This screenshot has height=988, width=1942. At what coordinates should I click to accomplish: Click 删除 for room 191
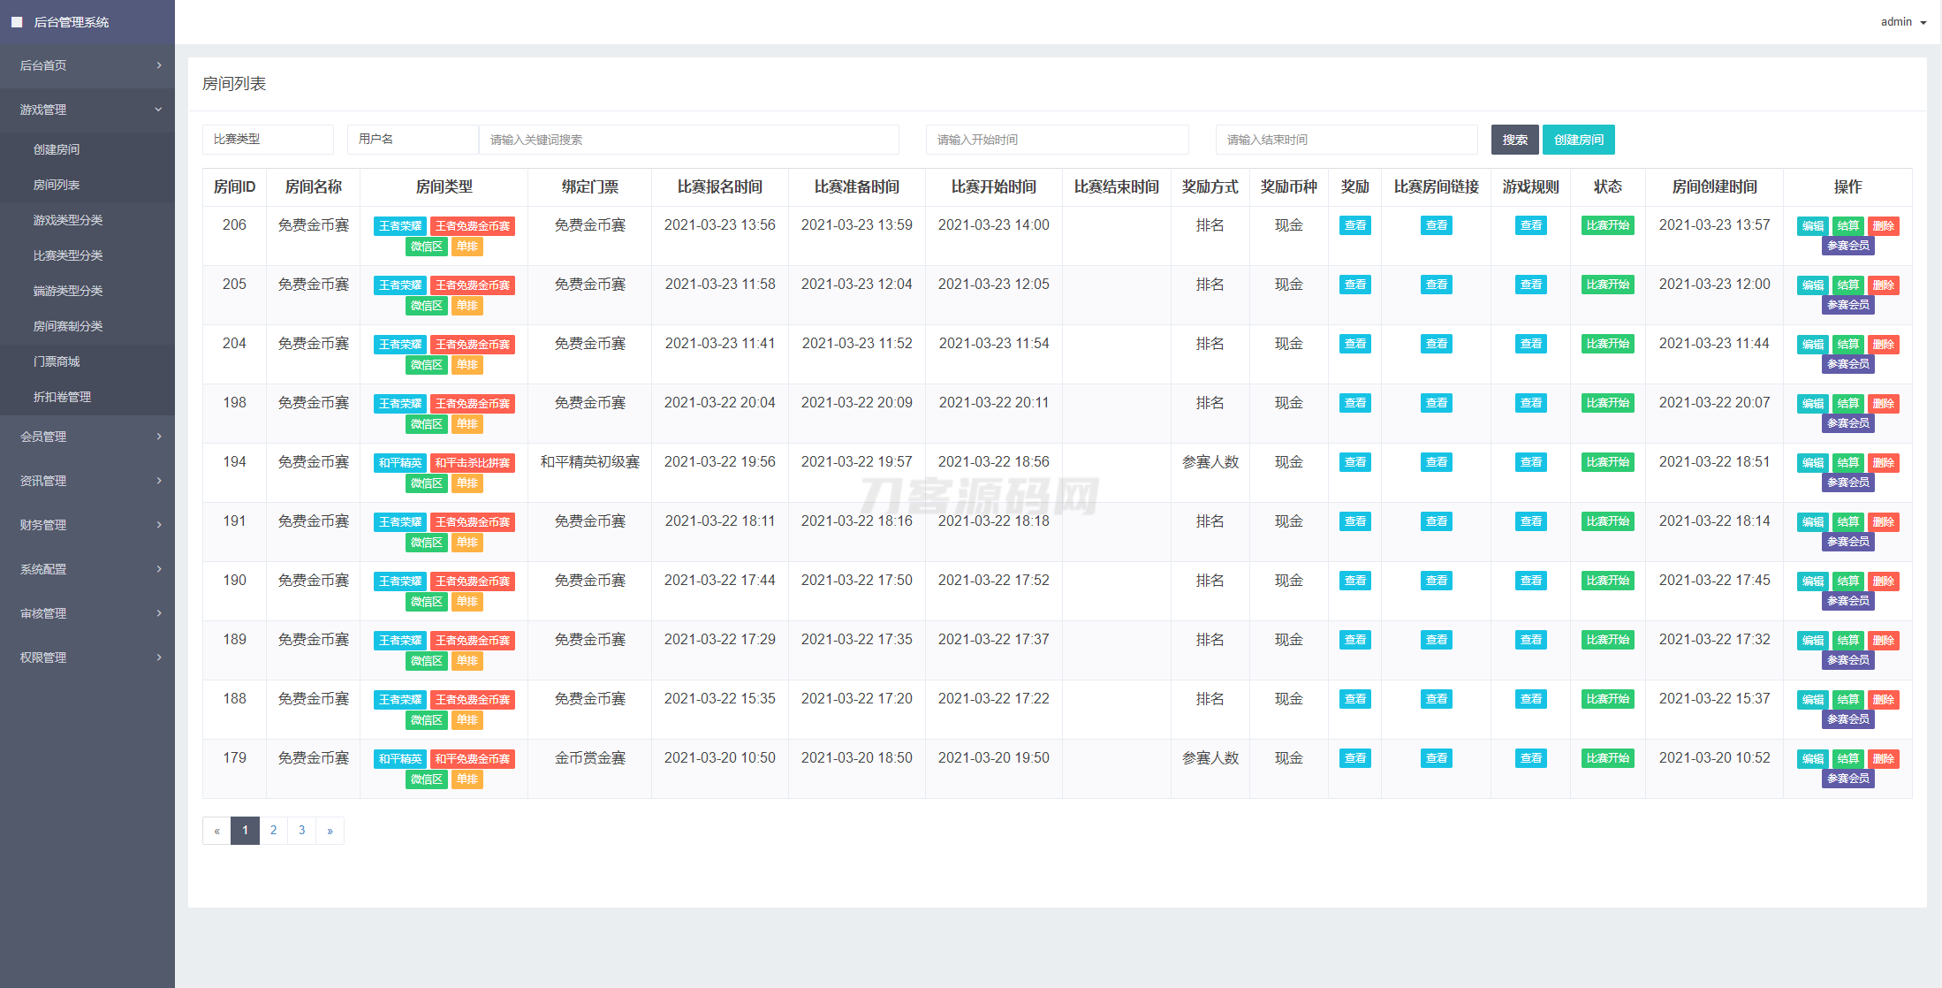[1884, 522]
